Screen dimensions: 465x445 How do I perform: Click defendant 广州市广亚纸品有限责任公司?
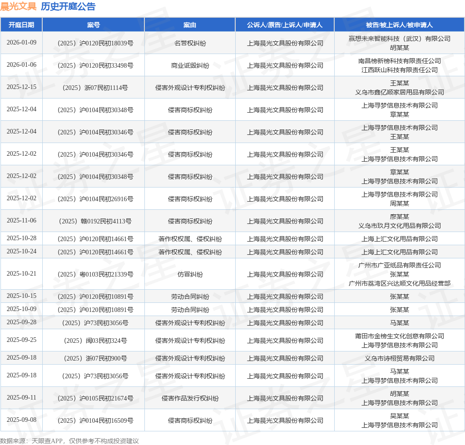click(400, 265)
